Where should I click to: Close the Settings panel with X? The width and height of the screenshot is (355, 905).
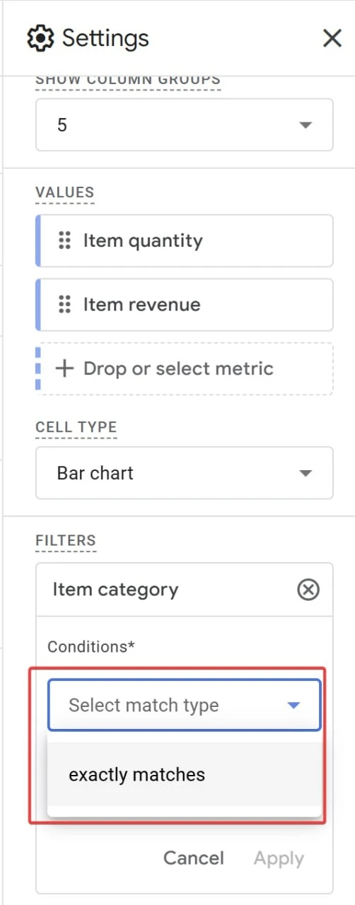(332, 38)
